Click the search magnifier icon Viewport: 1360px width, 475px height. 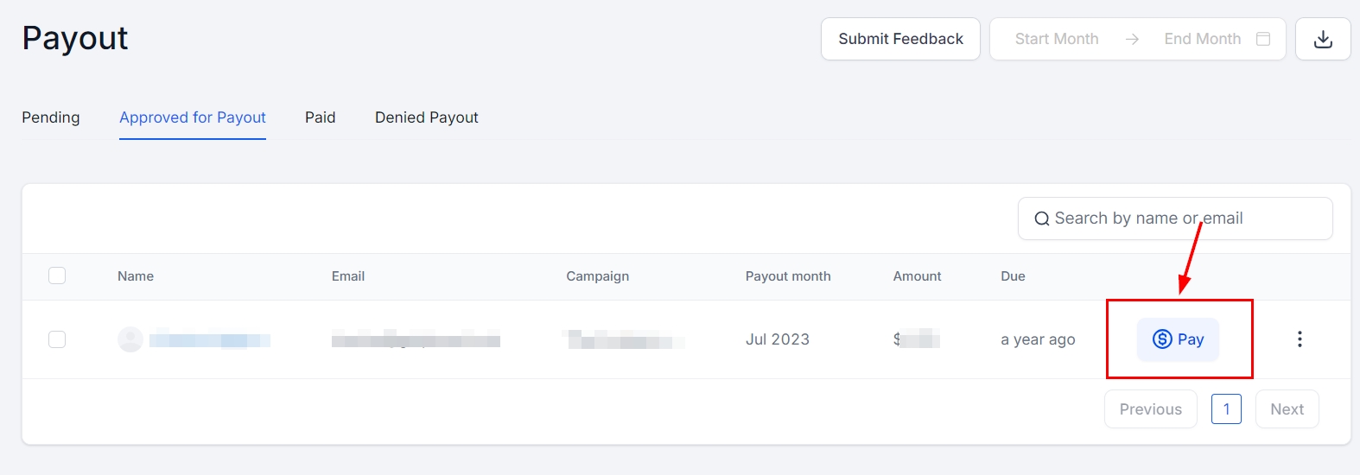pyautogui.click(x=1042, y=219)
